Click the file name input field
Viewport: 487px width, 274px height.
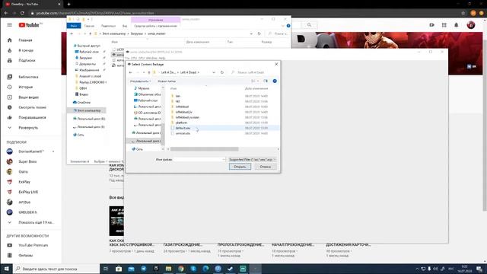click(199, 159)
